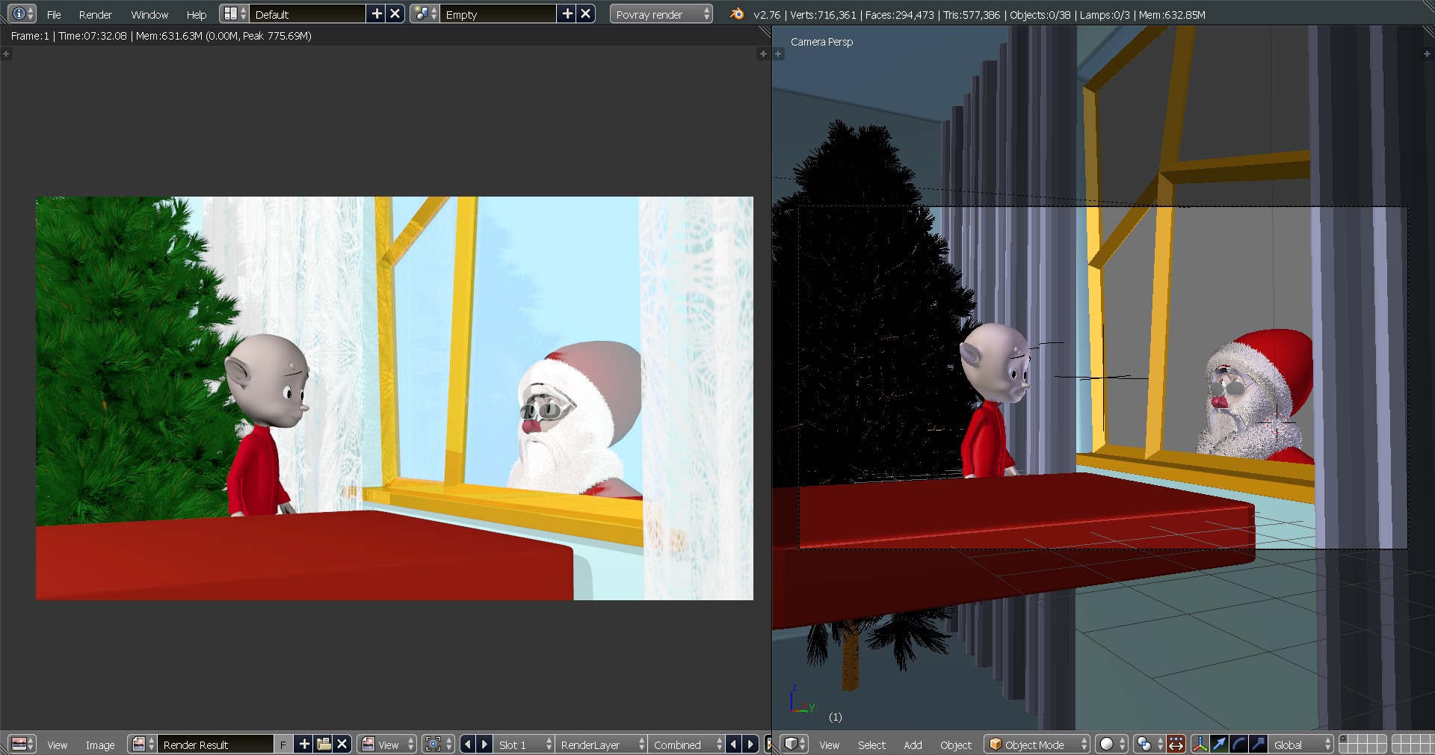Toggle the 3D manipulator axes widget
Screen dimensions: 1435x755
tap(1200, 744)
